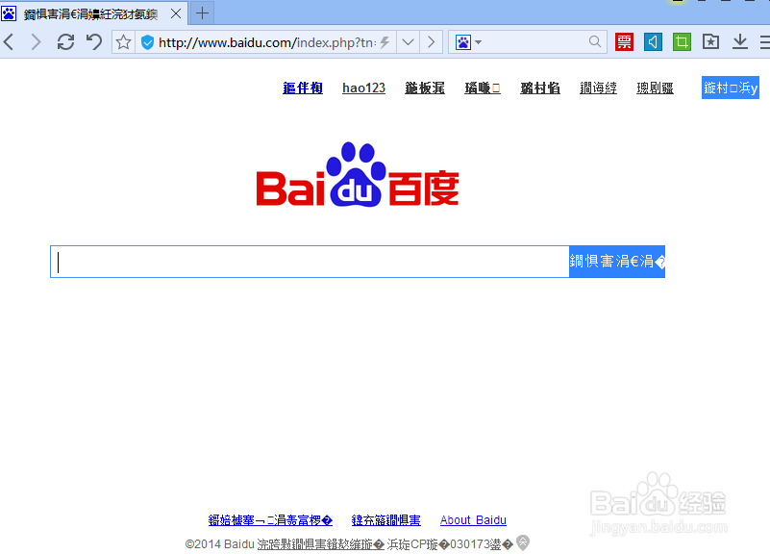Open the About Baidu link
Viewport: 770px width, 554px height.
coord(473,520)
